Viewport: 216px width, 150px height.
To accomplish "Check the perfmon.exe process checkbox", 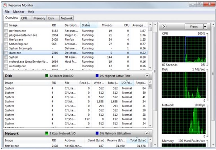I will (6, 31).
